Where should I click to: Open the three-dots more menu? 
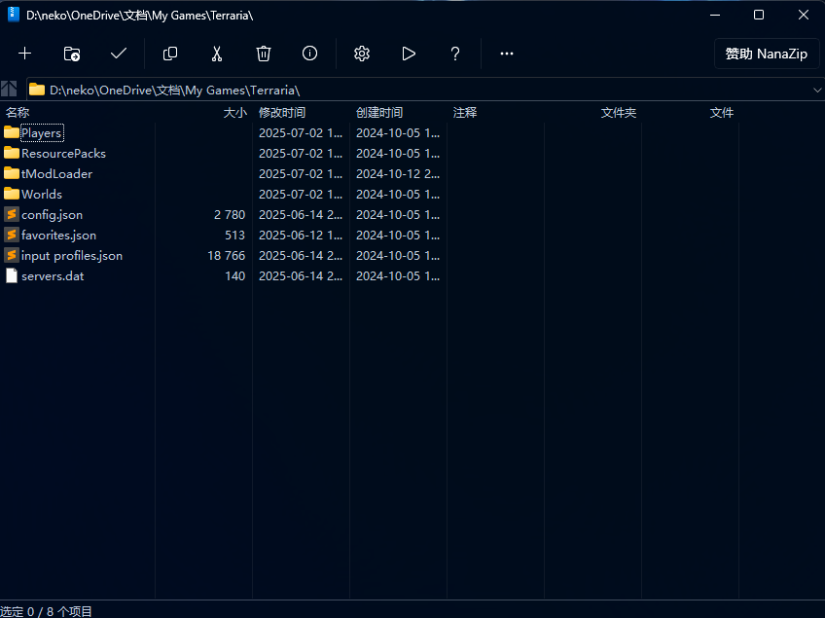507,54
